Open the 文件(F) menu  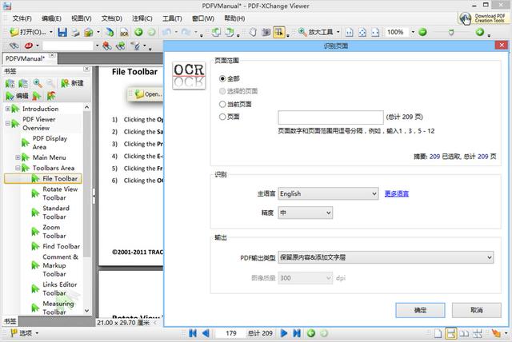22,18
